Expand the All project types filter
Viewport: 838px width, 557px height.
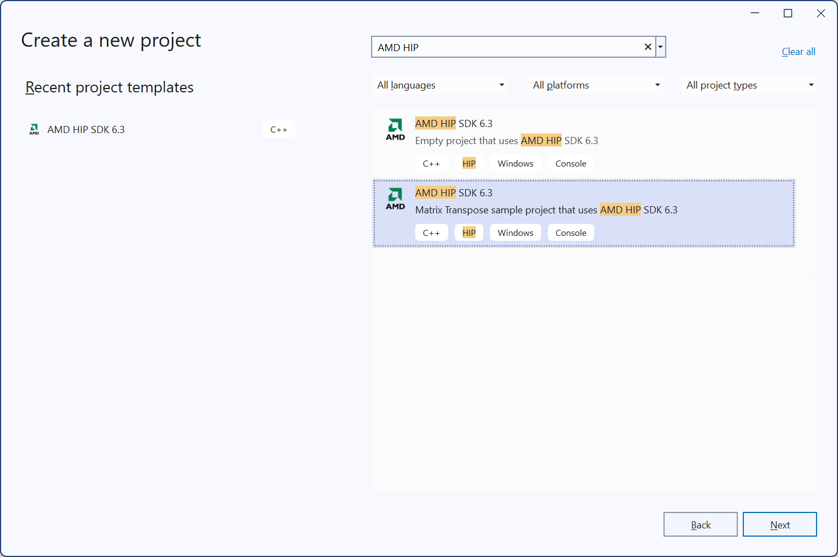point(749,85)
